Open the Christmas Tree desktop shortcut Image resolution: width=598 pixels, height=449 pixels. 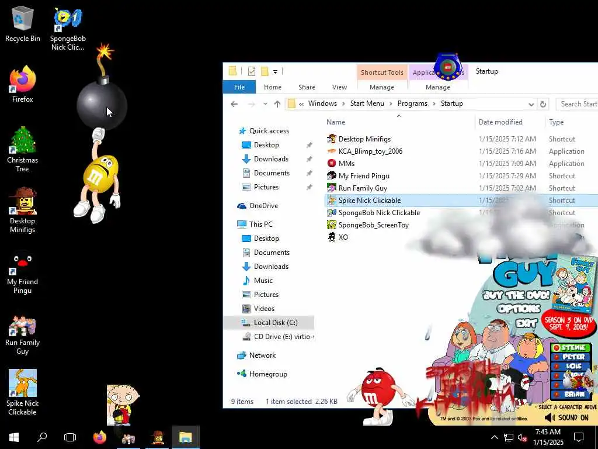[23, 149]
